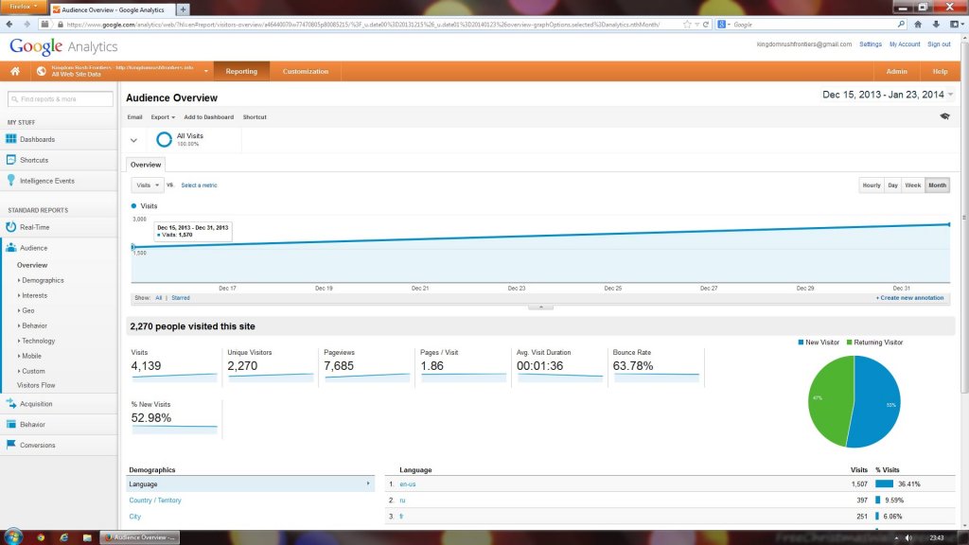
Task: Click the Real-Time clock icon
Action: [x=11, y=227]
